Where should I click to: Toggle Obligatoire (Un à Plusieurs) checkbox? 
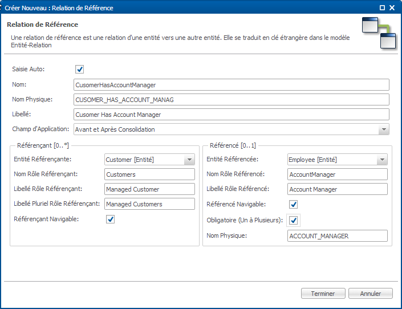293,220
